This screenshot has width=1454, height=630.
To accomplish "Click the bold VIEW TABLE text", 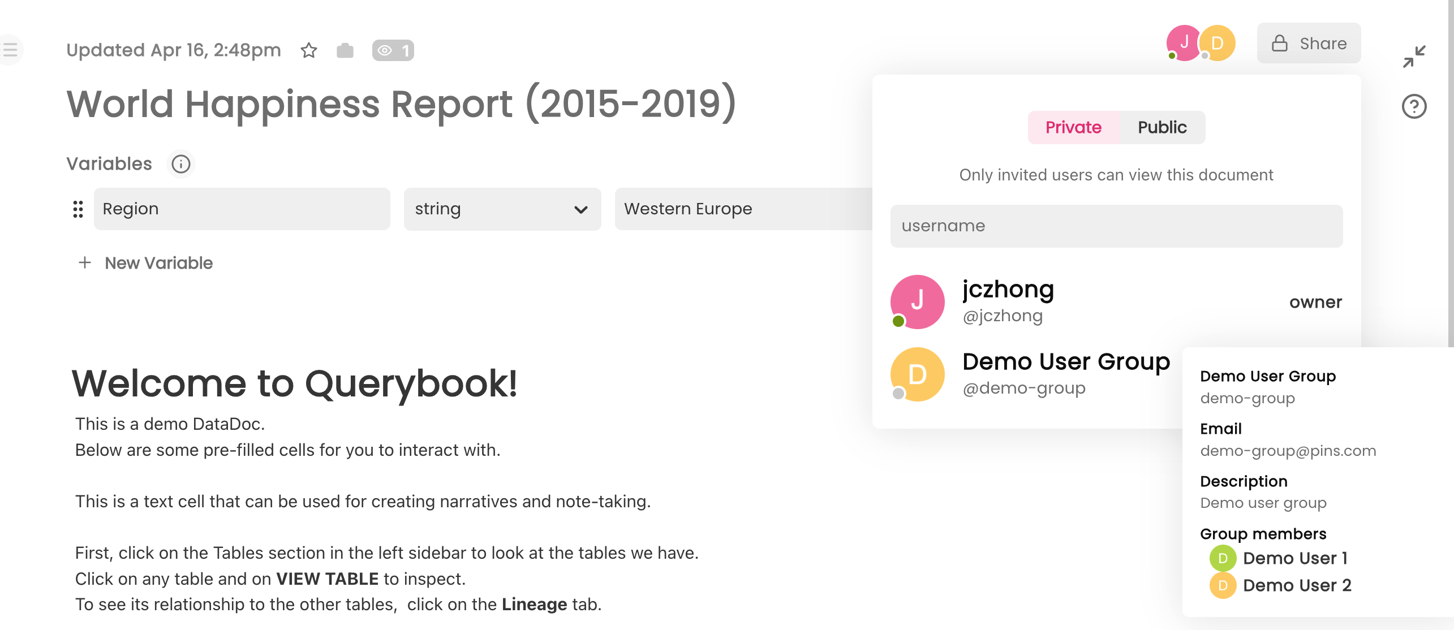I will pyautogui.click(x=327, y=579).
